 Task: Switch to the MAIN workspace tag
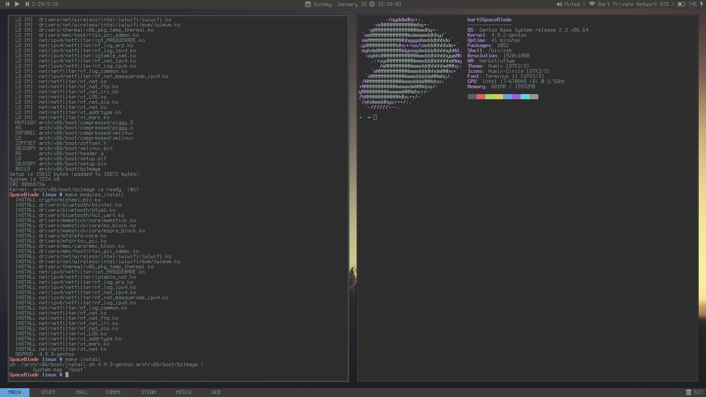coord(15,392)
